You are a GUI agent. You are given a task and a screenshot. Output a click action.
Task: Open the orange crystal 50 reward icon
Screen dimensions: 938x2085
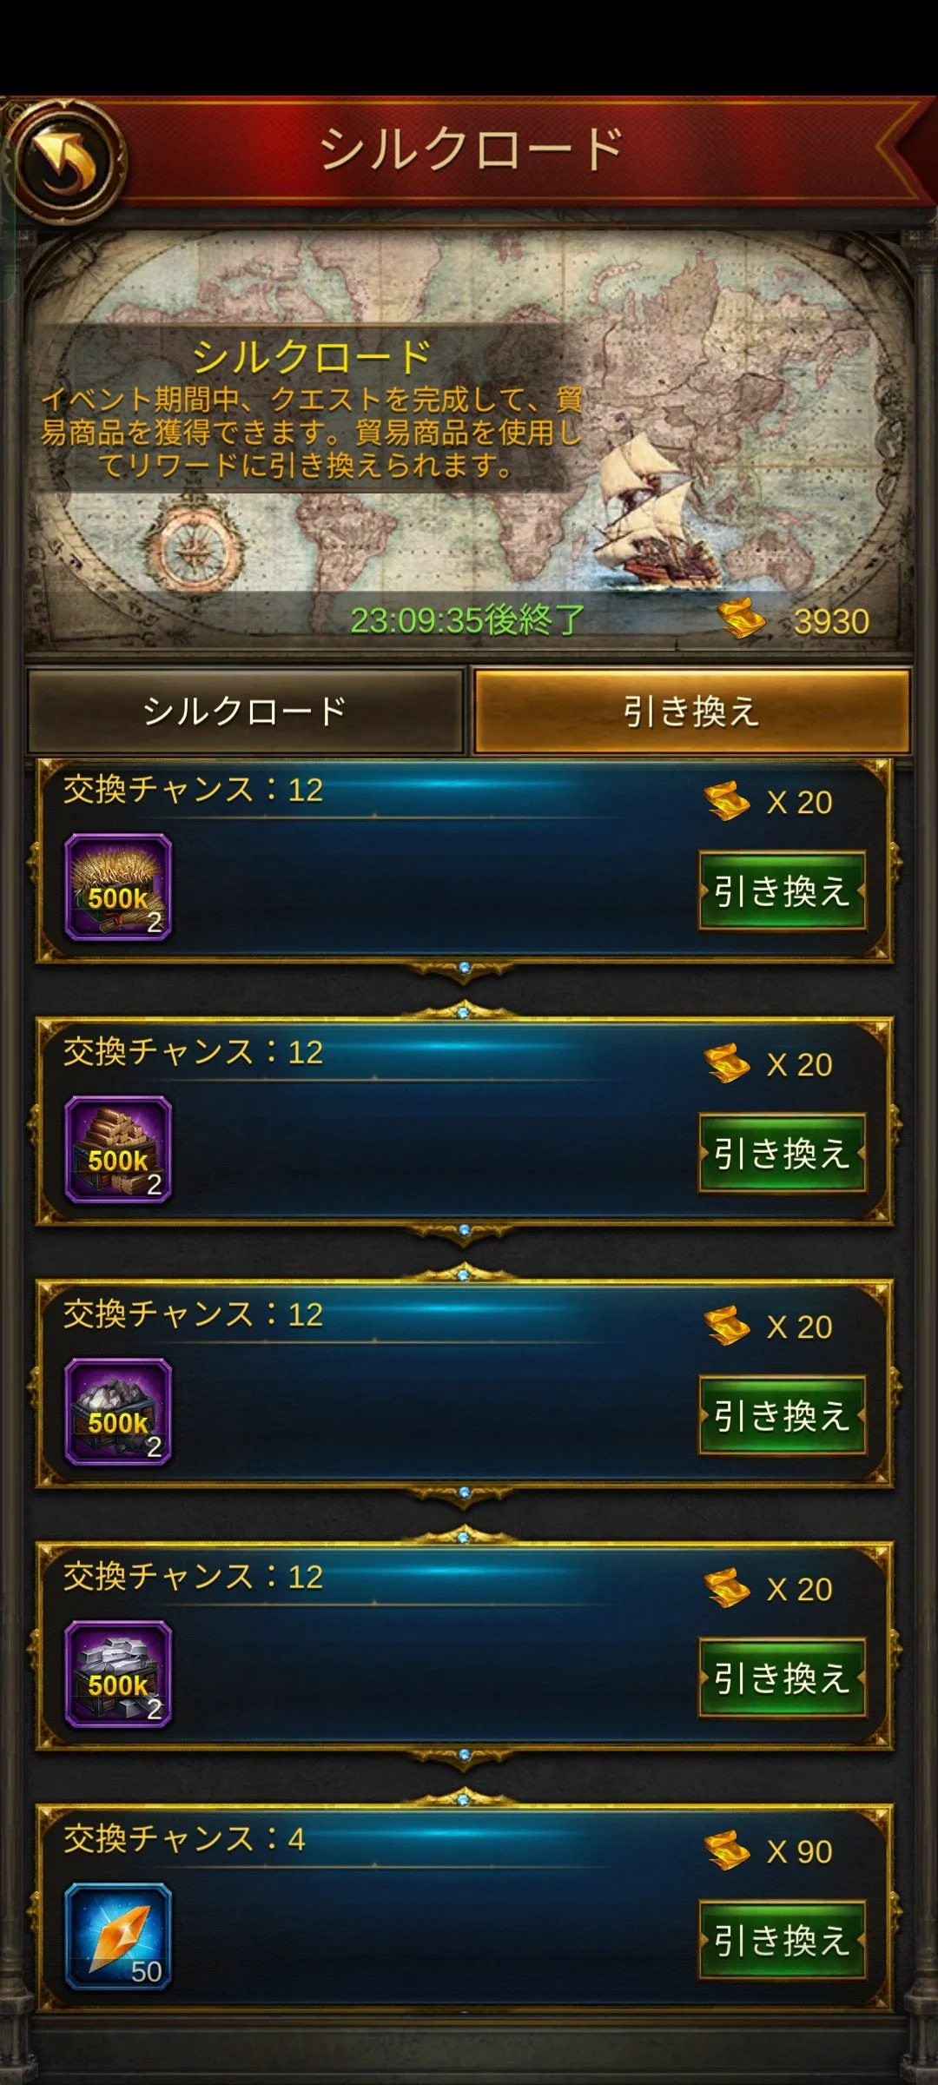click(x=118, y=1936)
